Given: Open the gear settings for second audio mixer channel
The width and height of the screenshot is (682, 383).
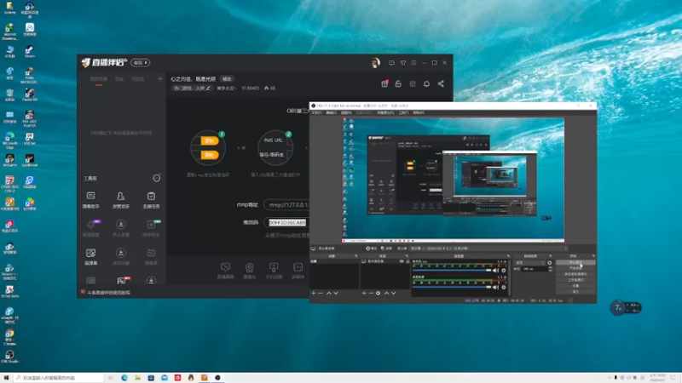Looking at the screenshot, I should click(x=504, y=287).
